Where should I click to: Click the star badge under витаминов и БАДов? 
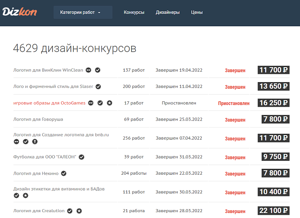25,195
